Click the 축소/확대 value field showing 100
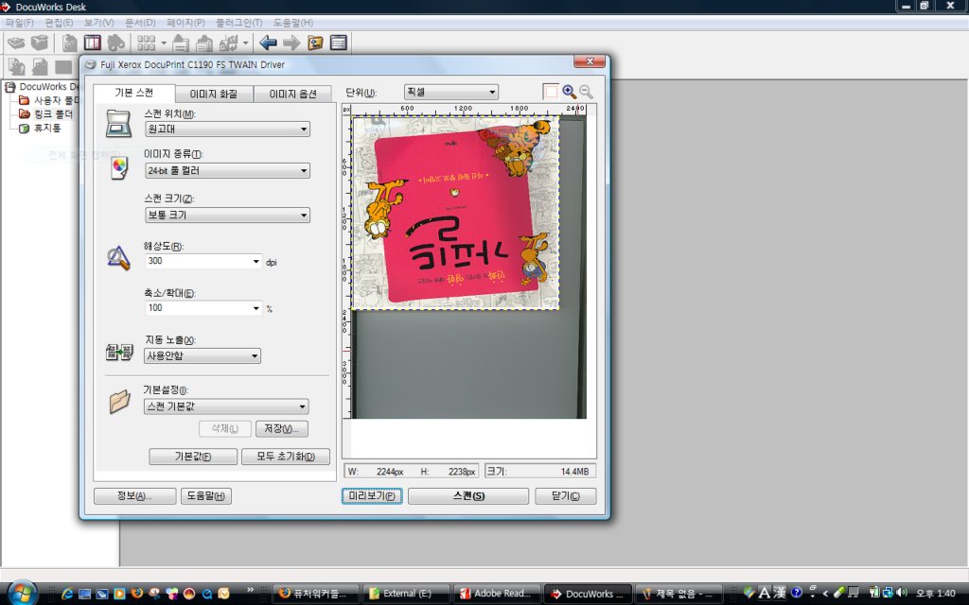The image size is (969, 605). (198, 307)
